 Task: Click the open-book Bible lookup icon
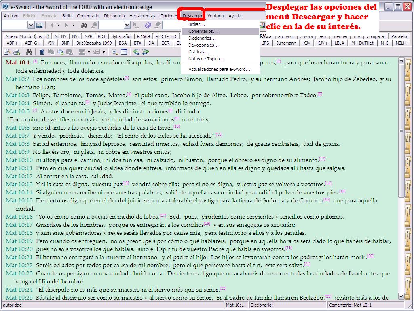pos(39,25)
